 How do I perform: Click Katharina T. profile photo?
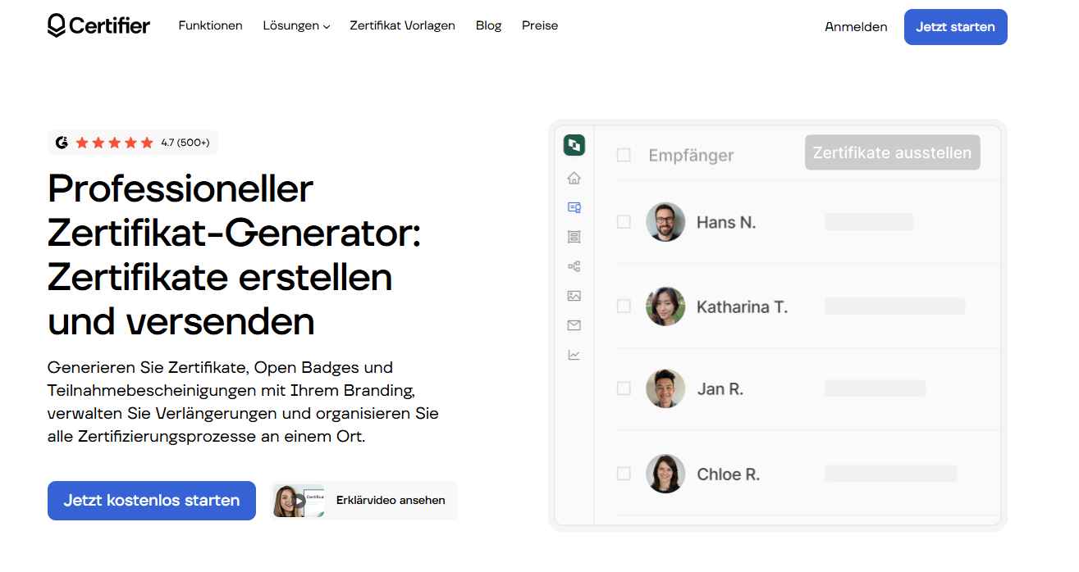[665, 306]
